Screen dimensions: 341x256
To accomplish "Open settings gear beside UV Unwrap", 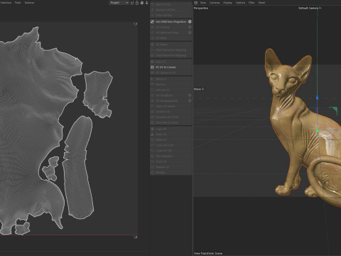I will pyautogui.click(x=190, y=27).
